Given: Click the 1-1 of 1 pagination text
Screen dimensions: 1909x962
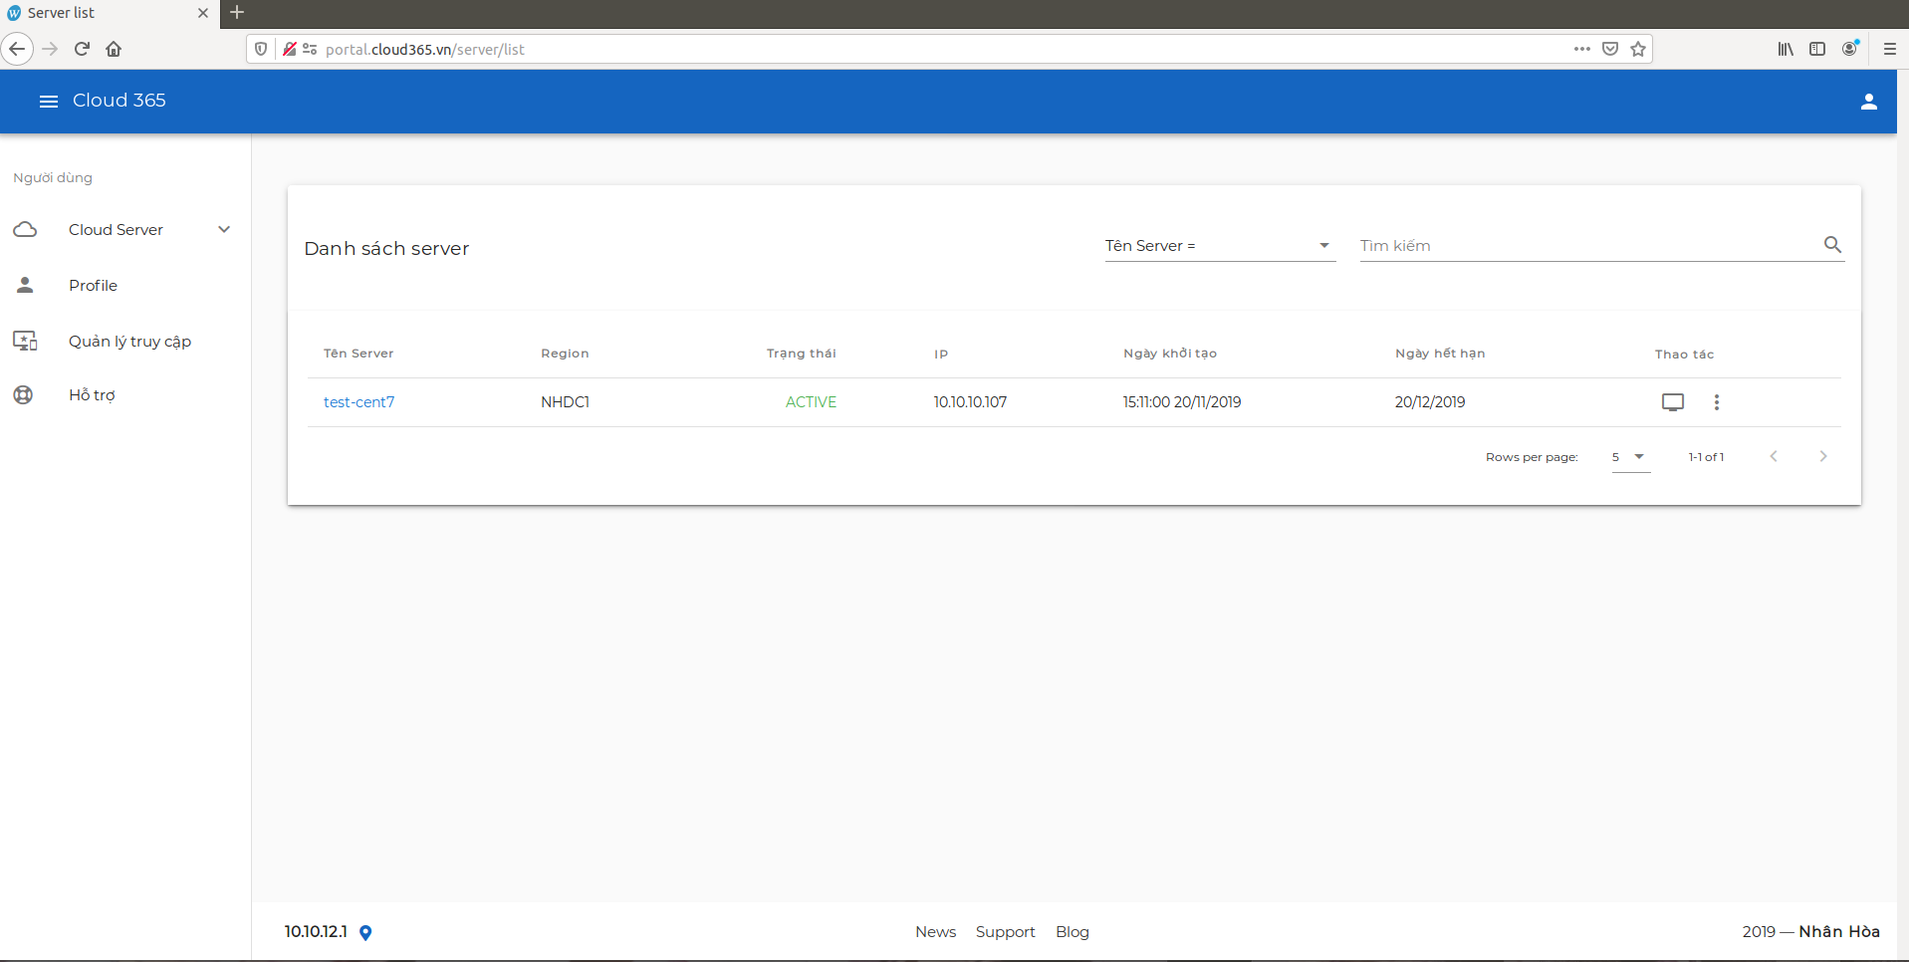Looking at the screenshot, I should [1706, 457].
